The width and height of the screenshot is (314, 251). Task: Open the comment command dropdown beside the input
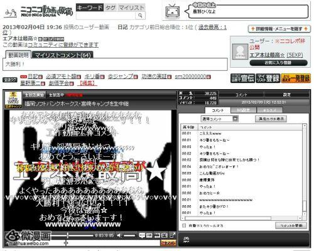click(65, 243)
